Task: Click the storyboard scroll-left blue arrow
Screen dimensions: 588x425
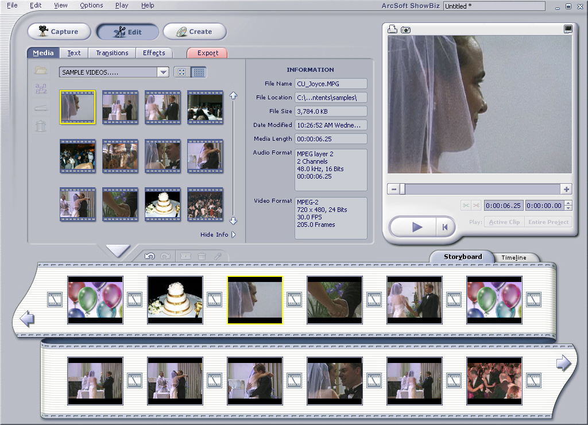Action: tap(27, 319)
